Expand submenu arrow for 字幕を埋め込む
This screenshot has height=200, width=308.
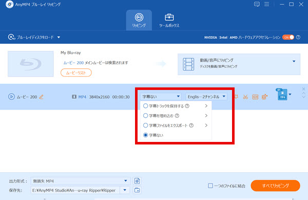206,116
